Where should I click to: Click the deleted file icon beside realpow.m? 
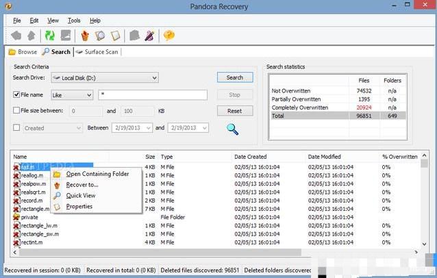[x=16, y=184]
